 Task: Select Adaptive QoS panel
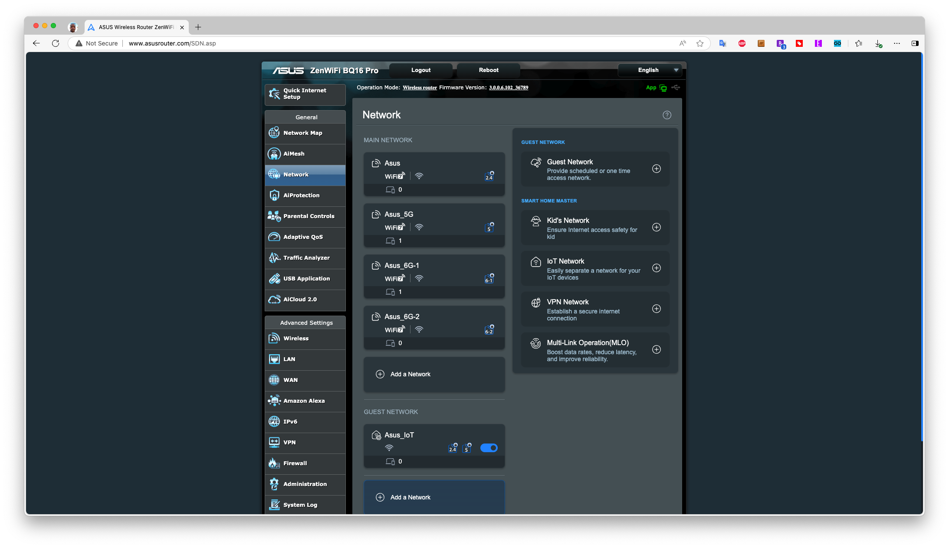point(305,237)
